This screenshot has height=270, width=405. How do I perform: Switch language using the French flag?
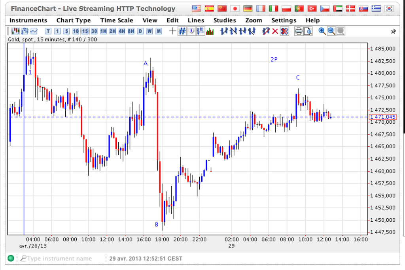[260, 8]
